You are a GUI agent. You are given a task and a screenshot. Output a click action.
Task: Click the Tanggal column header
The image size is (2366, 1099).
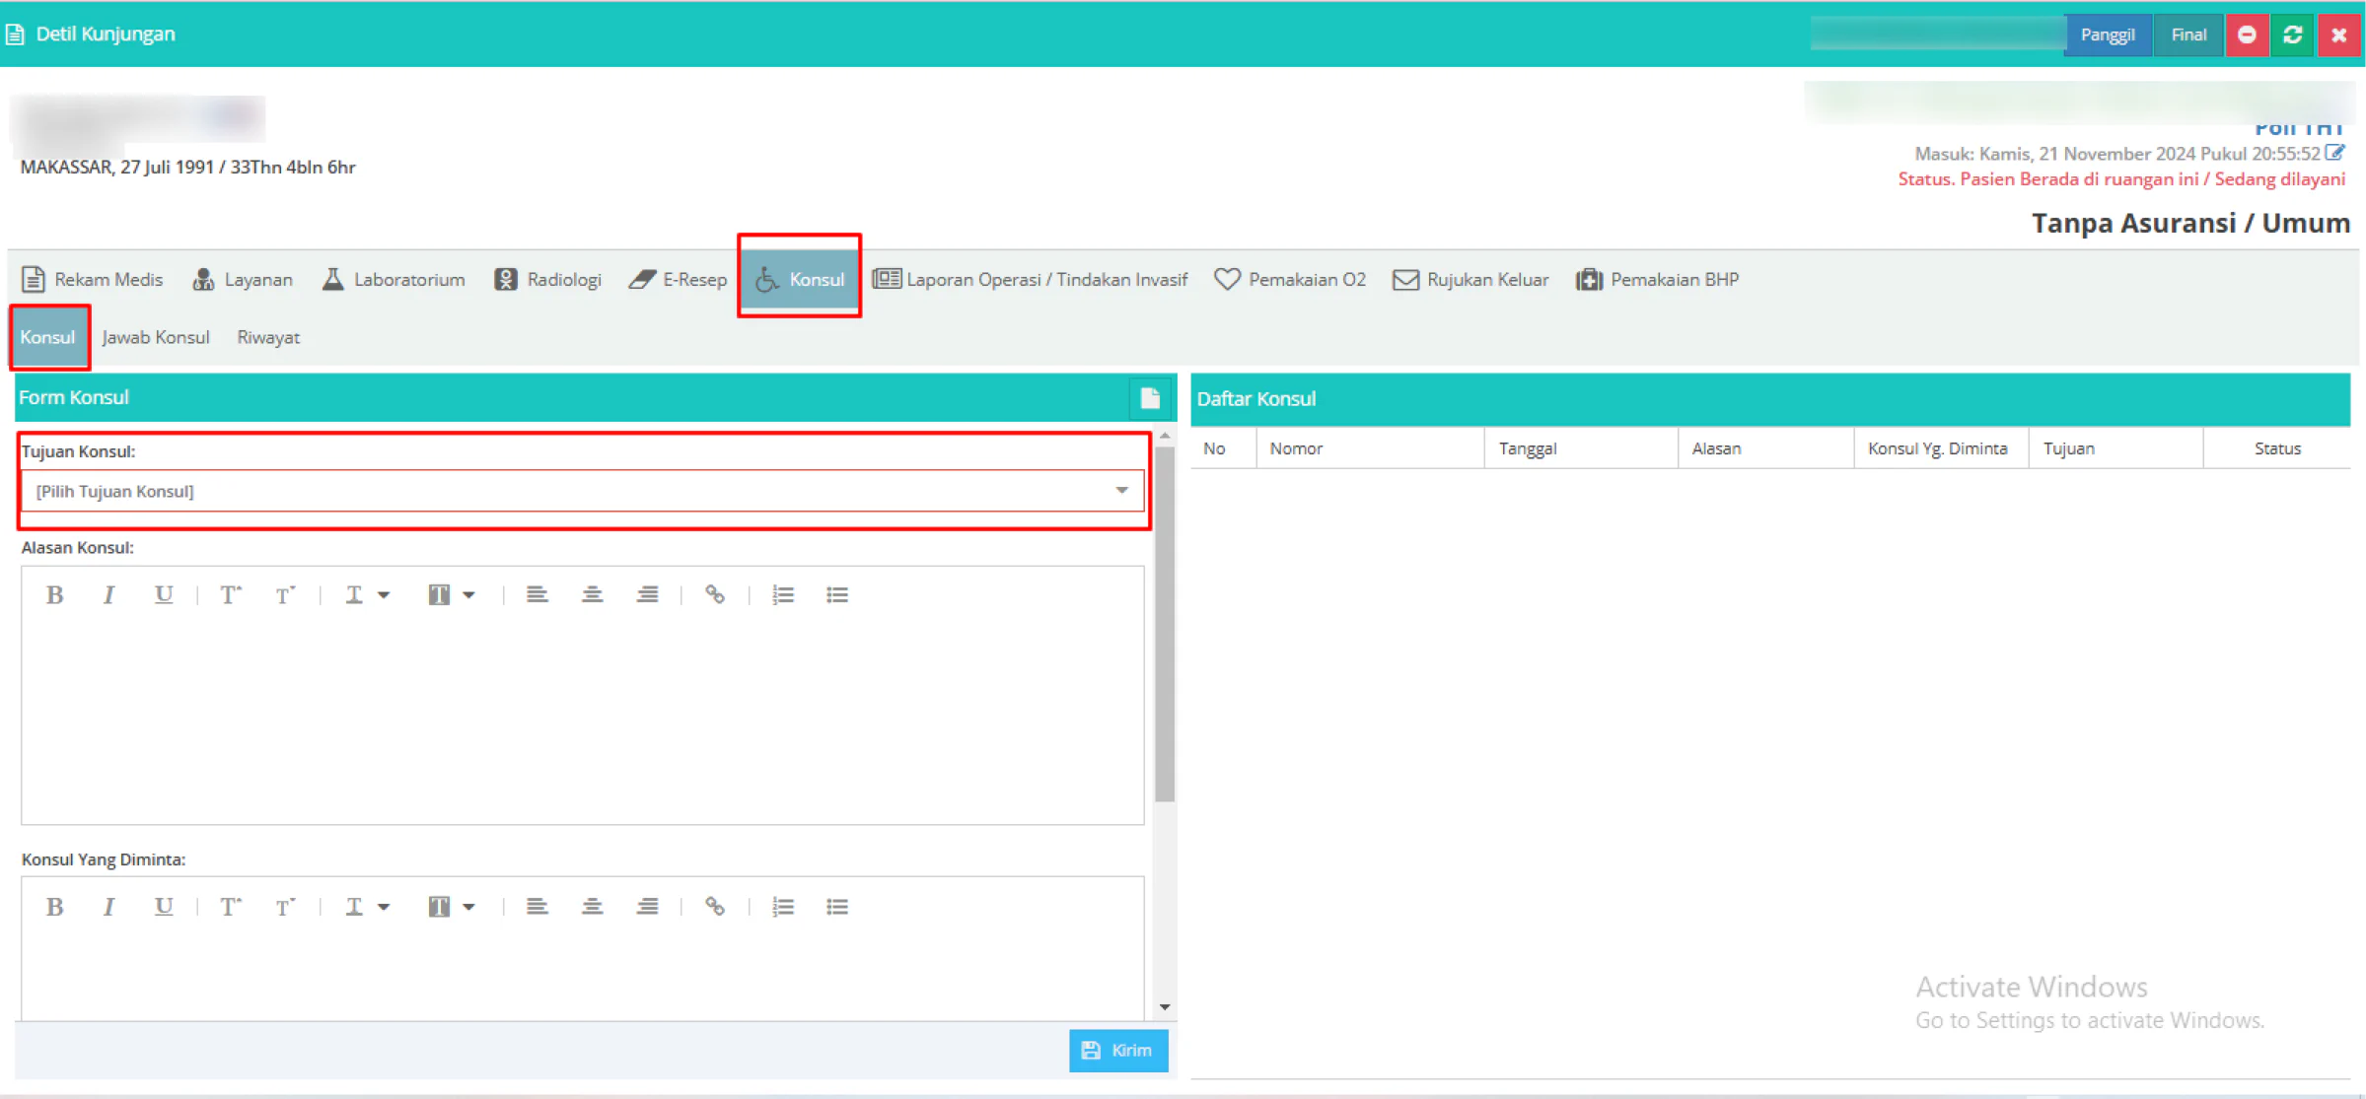1581,448
